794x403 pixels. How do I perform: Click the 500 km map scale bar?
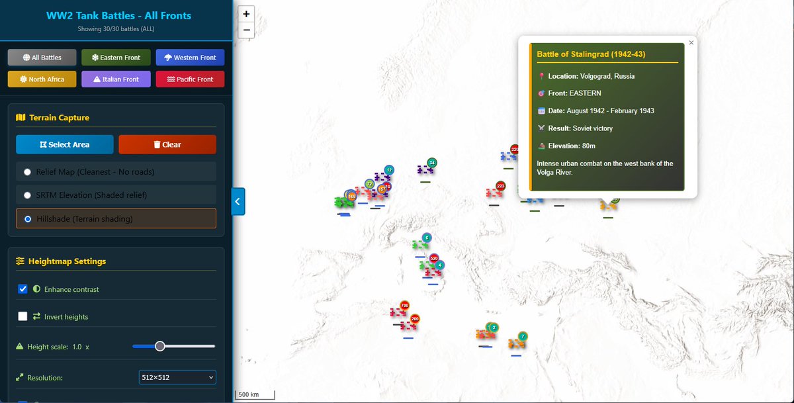click(x=255, y=395)
